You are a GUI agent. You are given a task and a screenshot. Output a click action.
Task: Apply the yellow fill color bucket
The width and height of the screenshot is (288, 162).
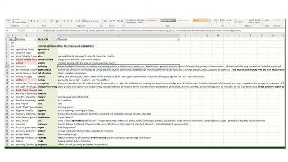coord(51,21)
